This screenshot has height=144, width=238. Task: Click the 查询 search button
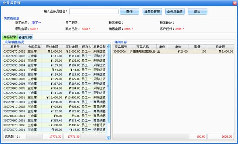tap(129, 11)
